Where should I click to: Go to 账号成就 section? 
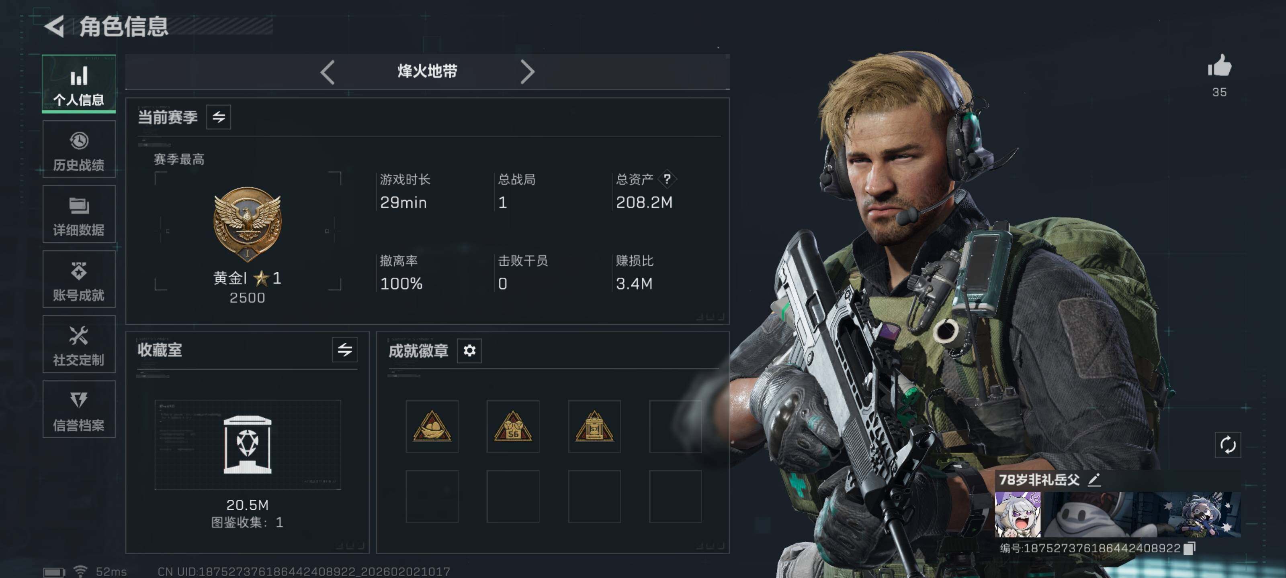coord(79,279)
